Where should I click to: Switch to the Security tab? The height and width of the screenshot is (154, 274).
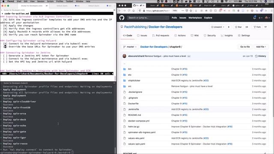click(x=210, y=36)
